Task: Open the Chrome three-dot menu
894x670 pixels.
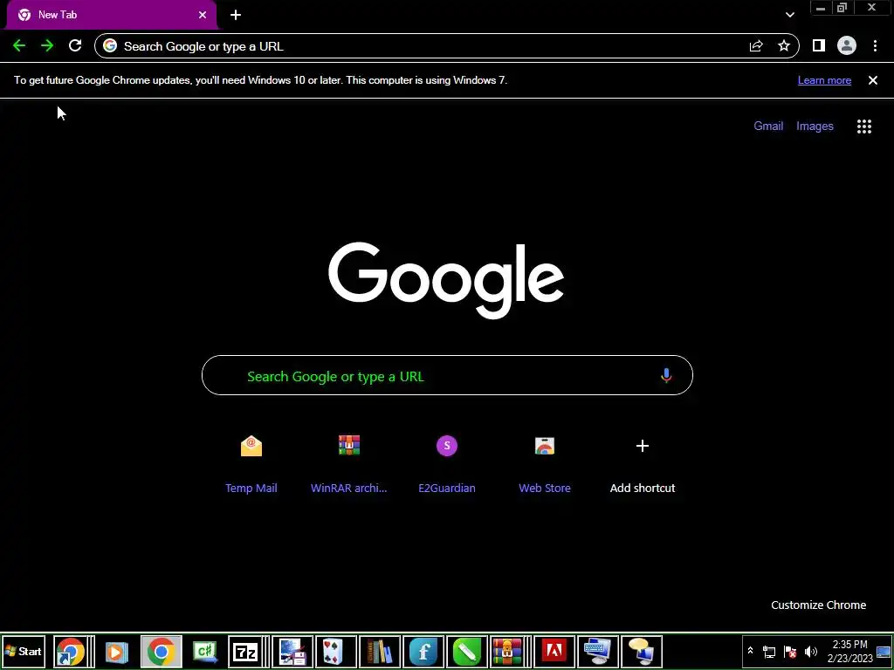Action: point(875,46)
